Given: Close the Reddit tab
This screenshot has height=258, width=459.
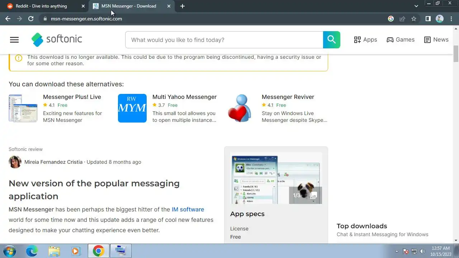Looking at the screenshot, I should click(x=83, y=6).
